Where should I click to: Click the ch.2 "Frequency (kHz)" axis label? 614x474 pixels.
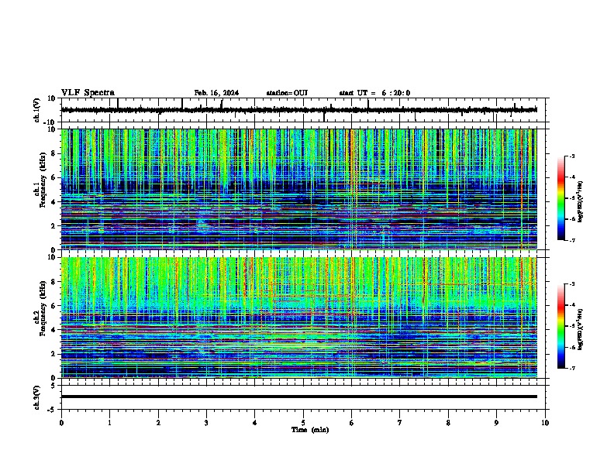click(43, 308)
